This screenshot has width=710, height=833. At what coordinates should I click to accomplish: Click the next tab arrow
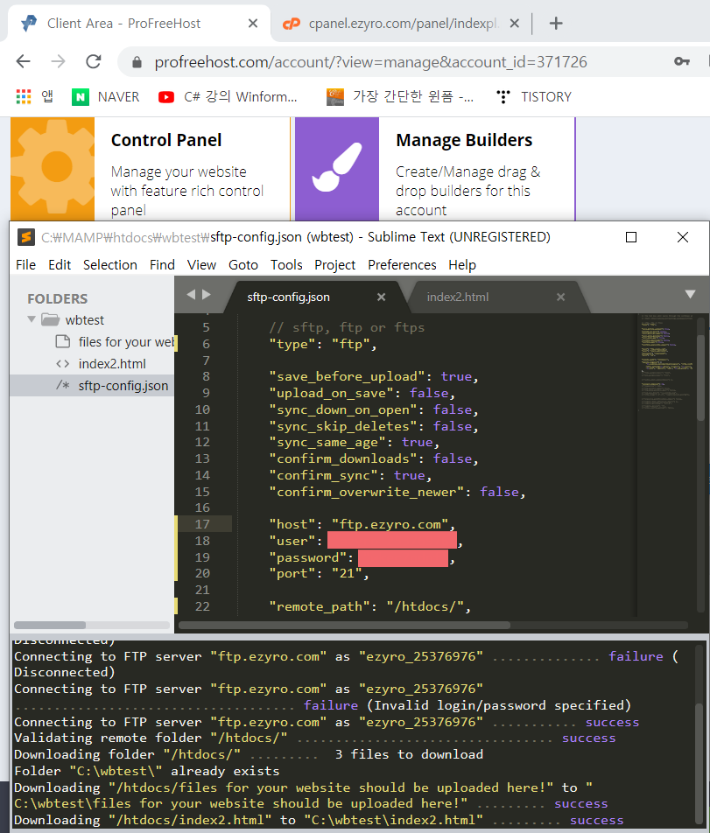[x=207, y=294]
